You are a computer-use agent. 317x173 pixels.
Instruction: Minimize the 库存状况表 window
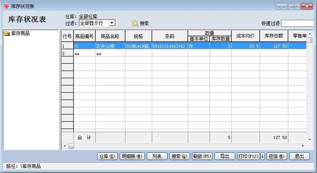[281, 6]
